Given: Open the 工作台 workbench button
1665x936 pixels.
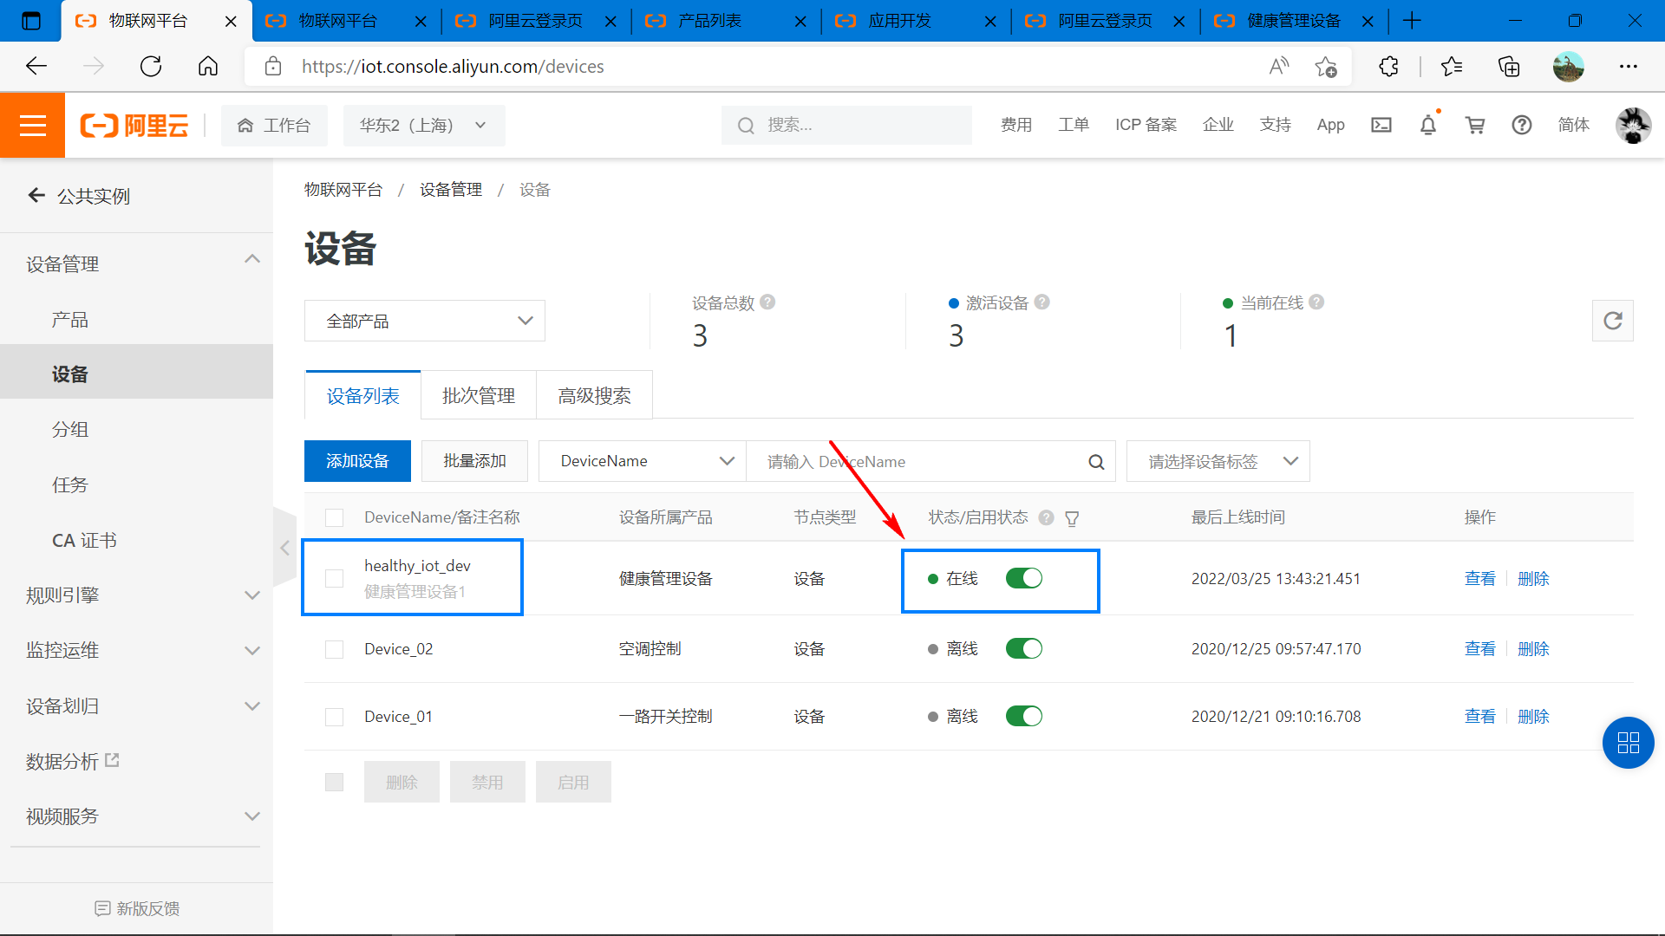Looking at the screenshot, I should point(274,126).
